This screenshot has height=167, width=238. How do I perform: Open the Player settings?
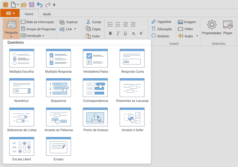[x=228, y=27]
